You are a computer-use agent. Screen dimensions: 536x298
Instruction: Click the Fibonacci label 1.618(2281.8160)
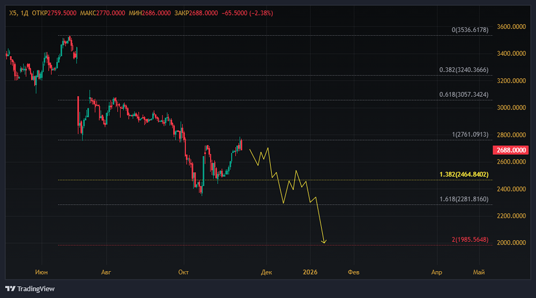464,199
